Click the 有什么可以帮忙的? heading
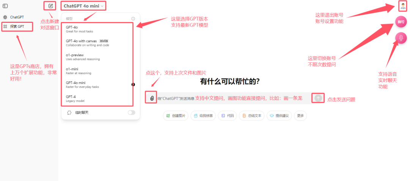The height and width of the screenshot is (181, 410). click(x=230, y=81)
